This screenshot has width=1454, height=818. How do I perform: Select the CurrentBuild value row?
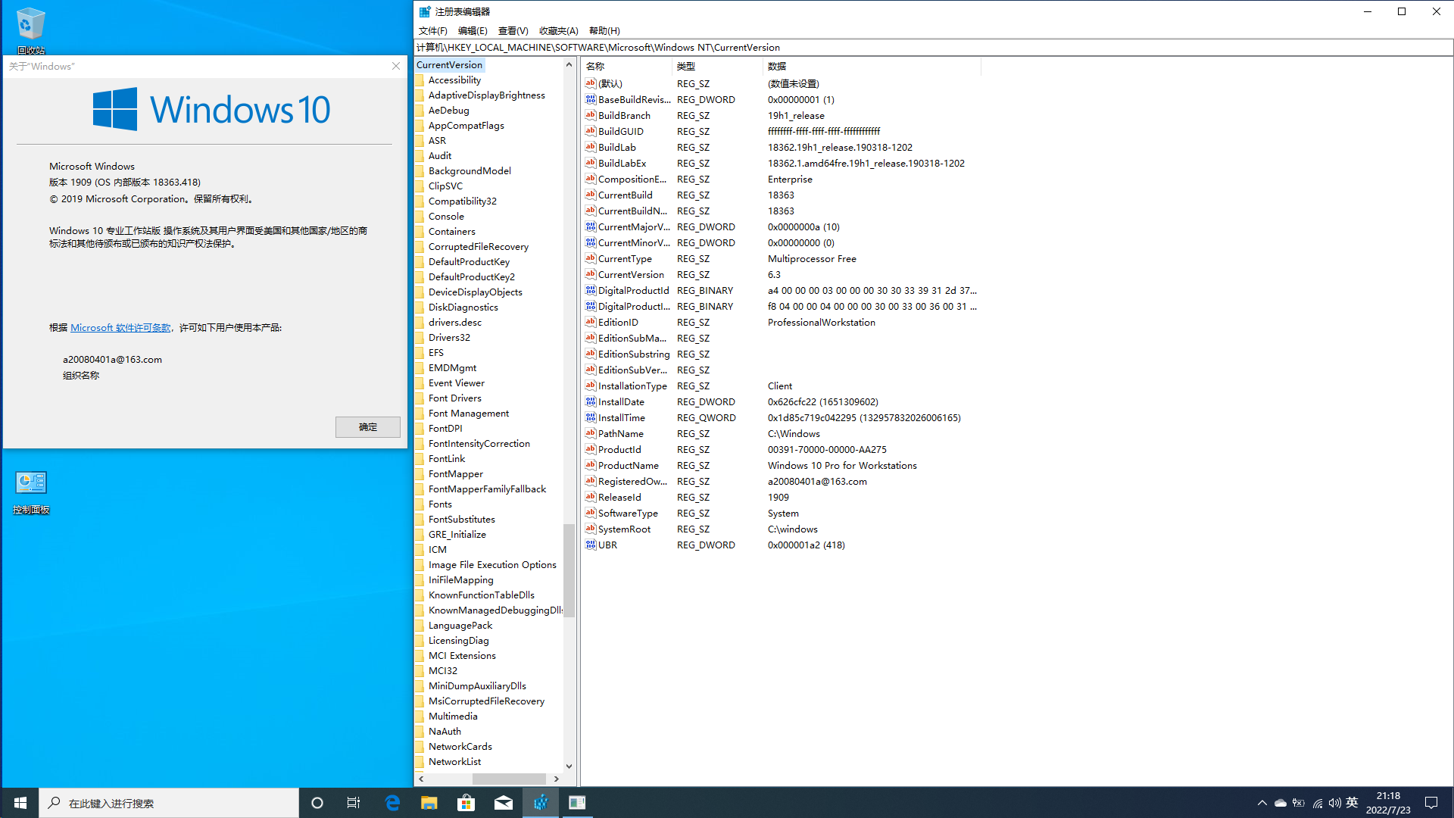pyautogui.click(x=782, y=195)
